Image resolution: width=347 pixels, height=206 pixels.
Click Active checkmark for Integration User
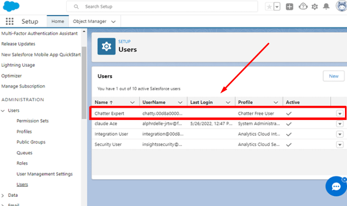(289, 134)
